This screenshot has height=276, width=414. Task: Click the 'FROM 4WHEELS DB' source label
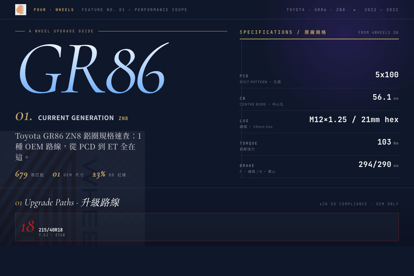(378, 32)
